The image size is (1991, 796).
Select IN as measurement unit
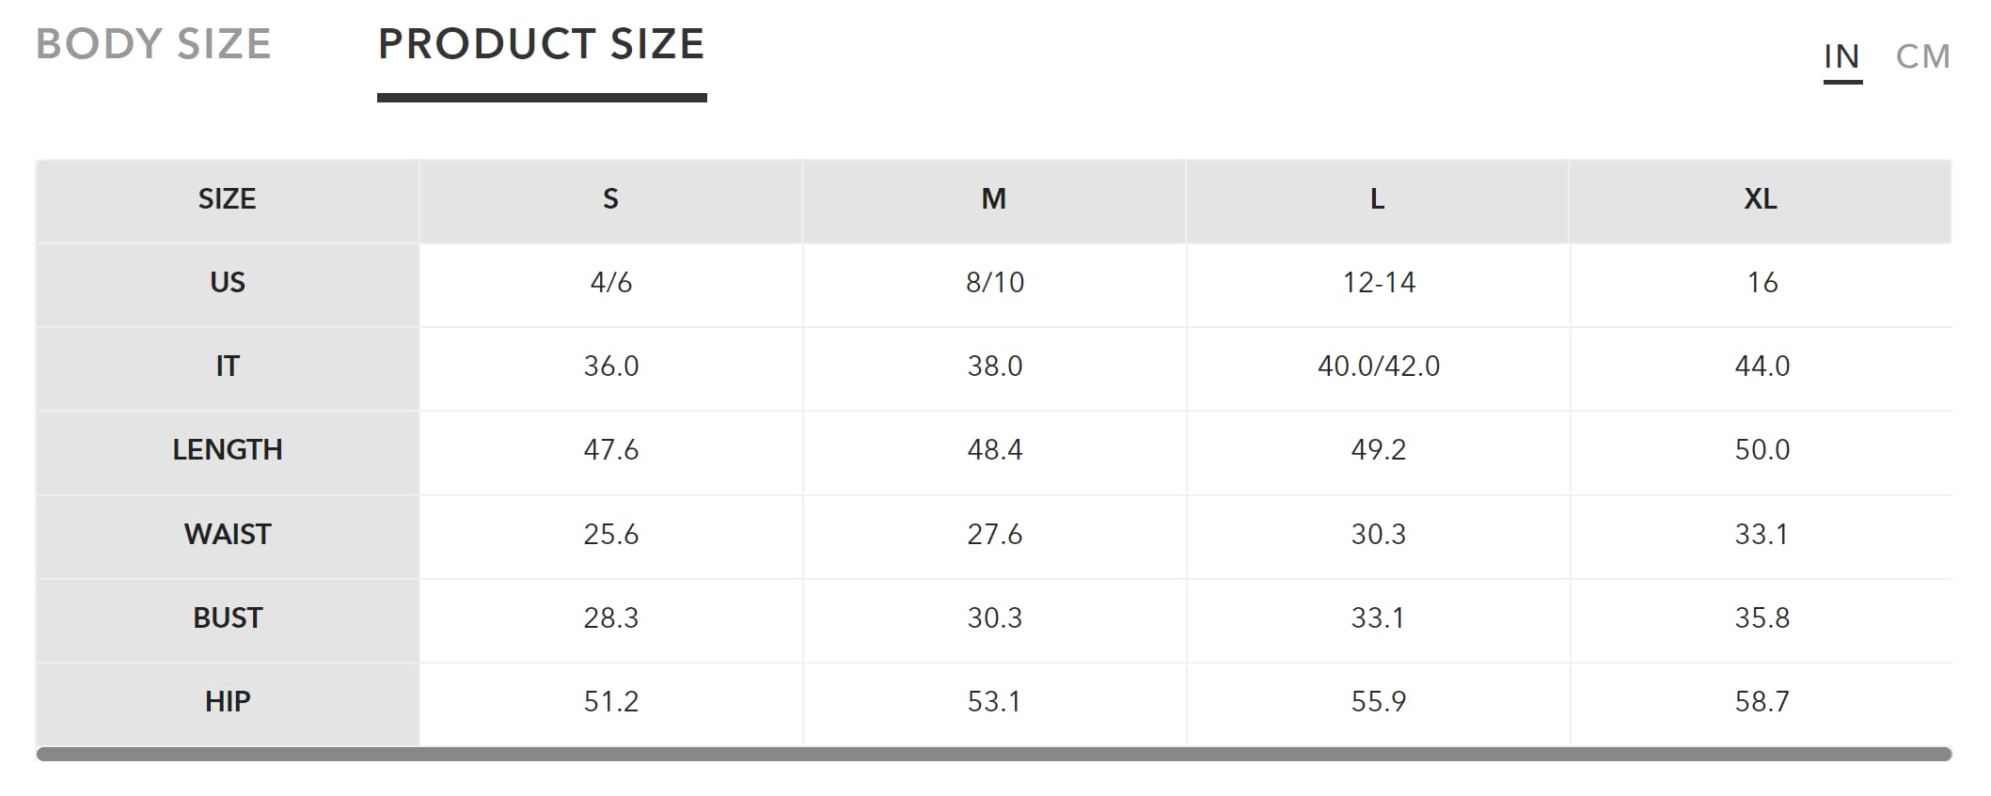click(x=1842, y=56)
